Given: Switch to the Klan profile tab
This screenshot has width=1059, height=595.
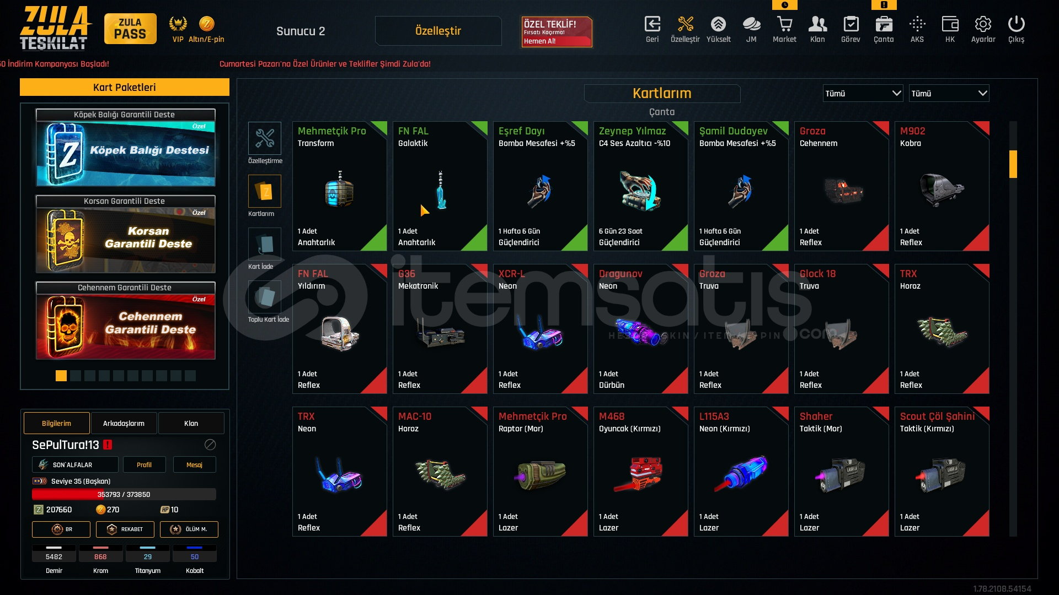Looking at the screenshot, I should 191,423.
